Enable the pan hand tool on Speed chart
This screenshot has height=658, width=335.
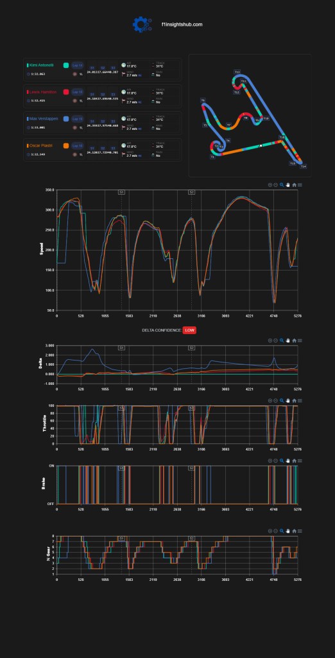pyautogui.click(x=288, y=184)
